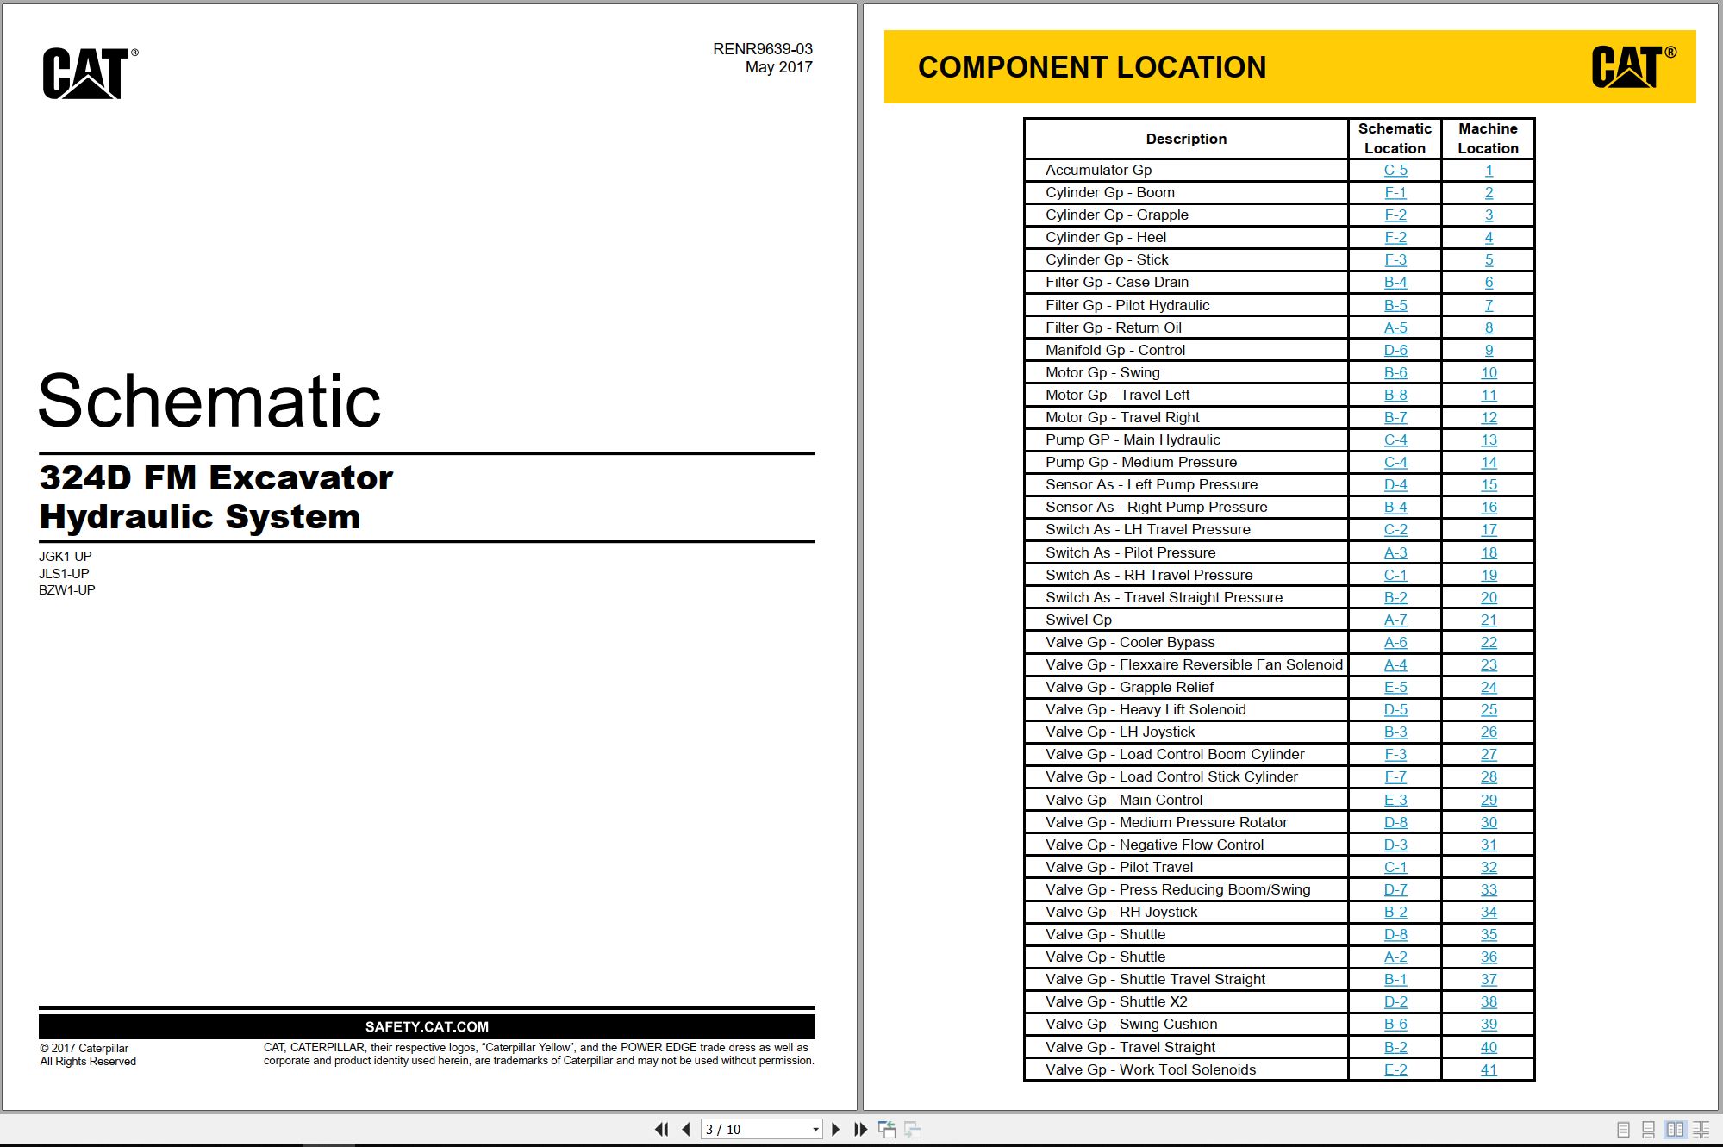Viewport: 1723px width, 1147px height.
Task: Click the COMPONENT LOCATION page heading
Action: (x=1092, y=67)
